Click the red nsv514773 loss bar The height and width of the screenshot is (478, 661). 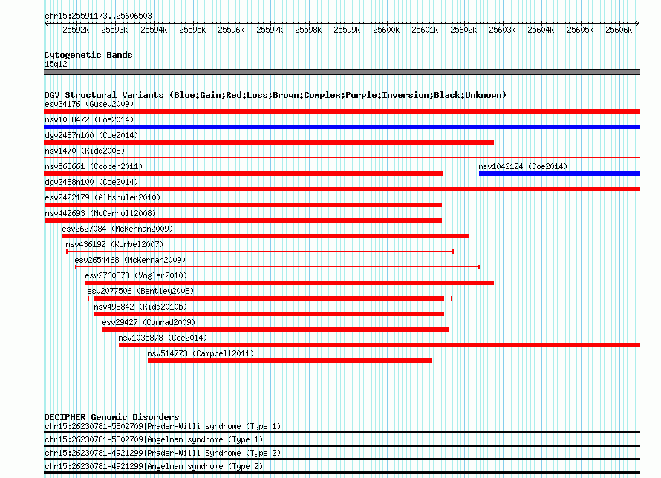(x=290, y=361)
